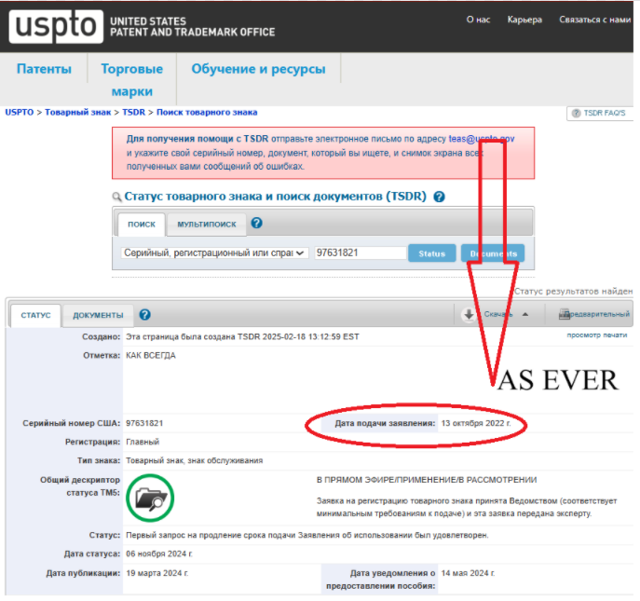Expand the download options arrow
The image size is (640, 601).
tap(525, 314)
